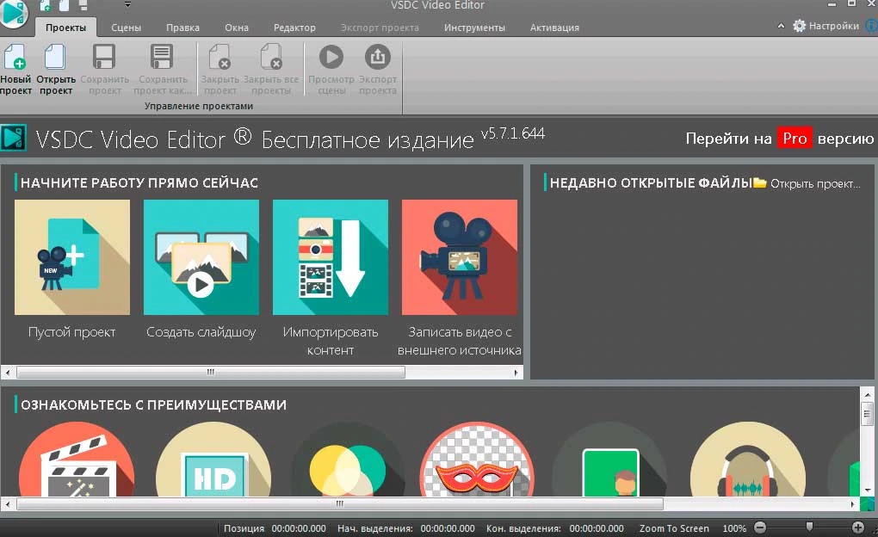Screen dimensions: 878x537
Task: Click Открыть проект... link with folder
Action: (x=807, y=183)
